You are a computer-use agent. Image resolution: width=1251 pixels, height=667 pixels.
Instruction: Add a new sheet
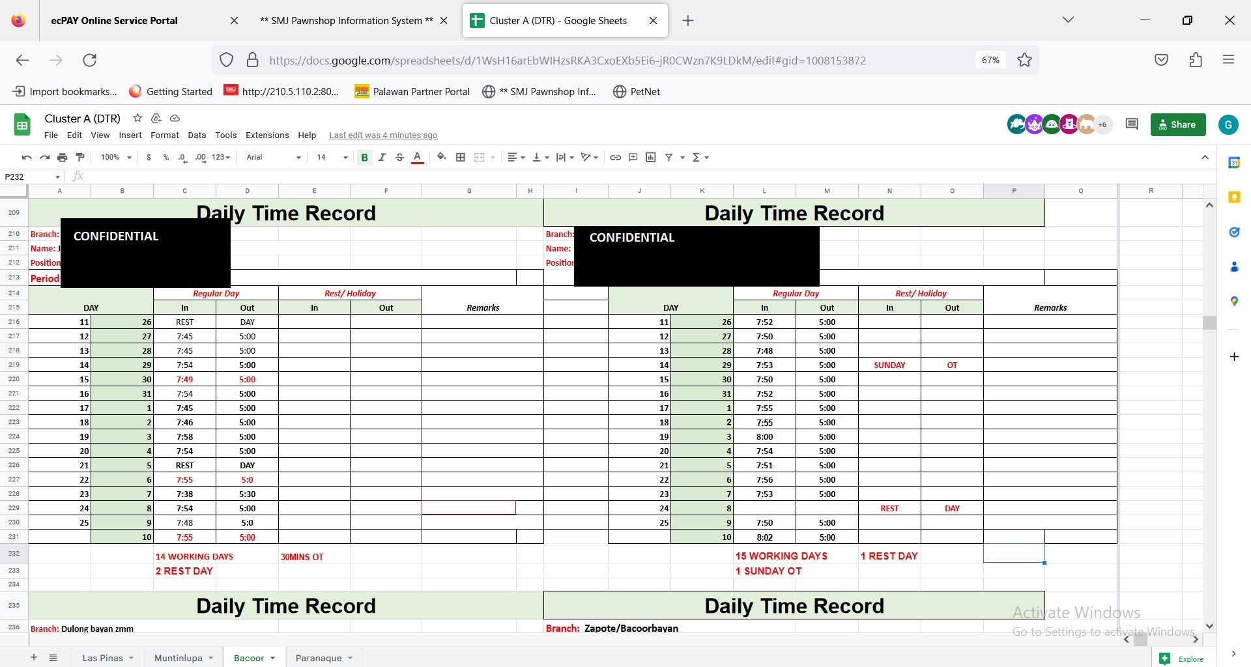pos(34,657)
